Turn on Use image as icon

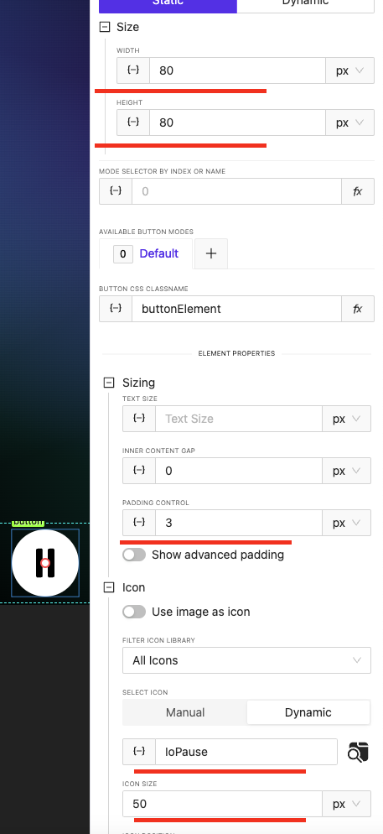coord(134,612)
